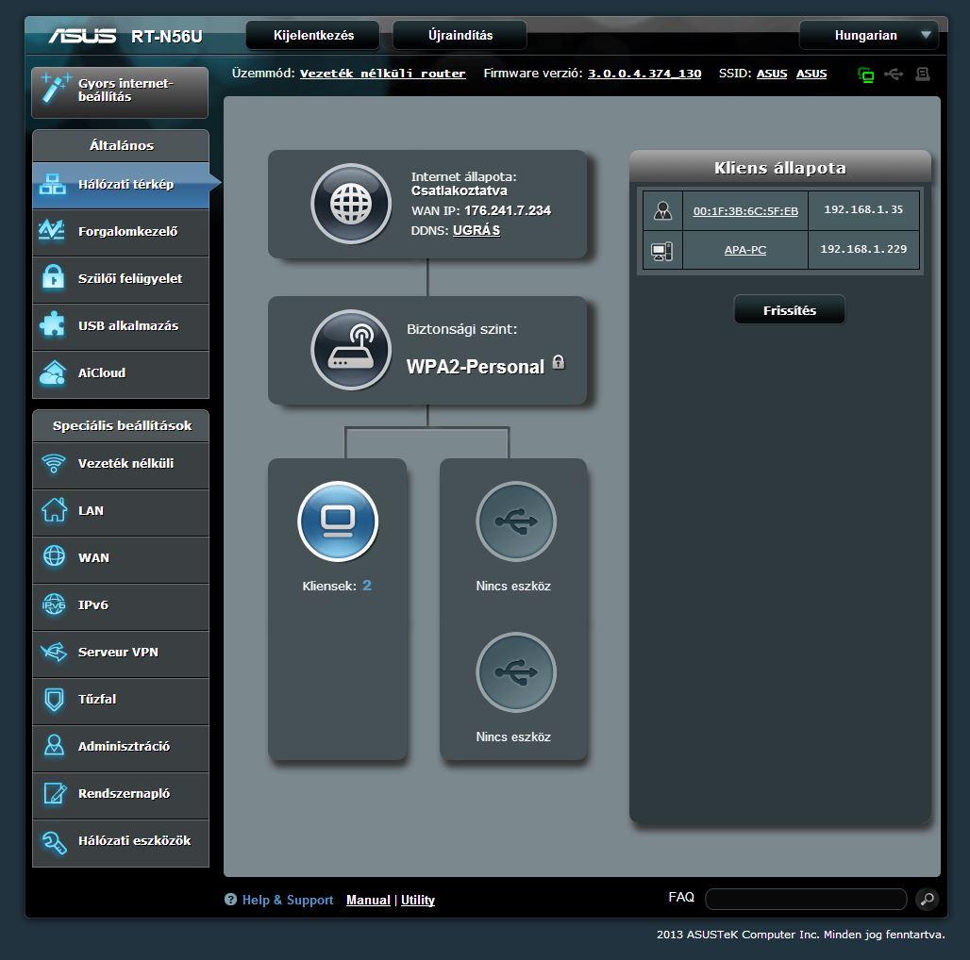
Task: Click the LAN house icon
Action: (x=54, y=509)
